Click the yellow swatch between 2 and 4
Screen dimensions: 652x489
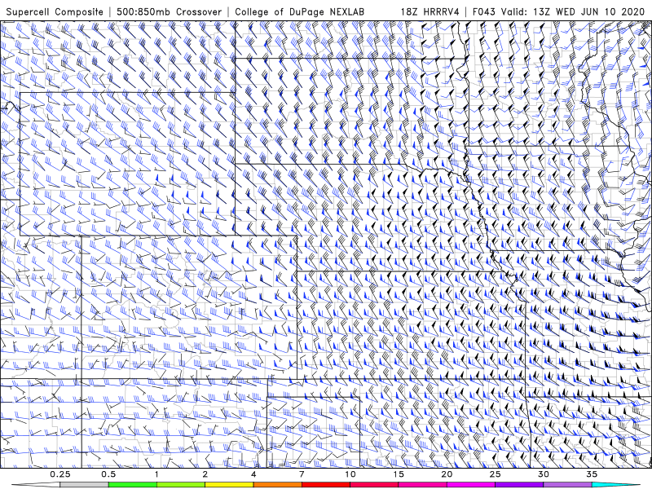pyautogui.click(x=229, y=485)
